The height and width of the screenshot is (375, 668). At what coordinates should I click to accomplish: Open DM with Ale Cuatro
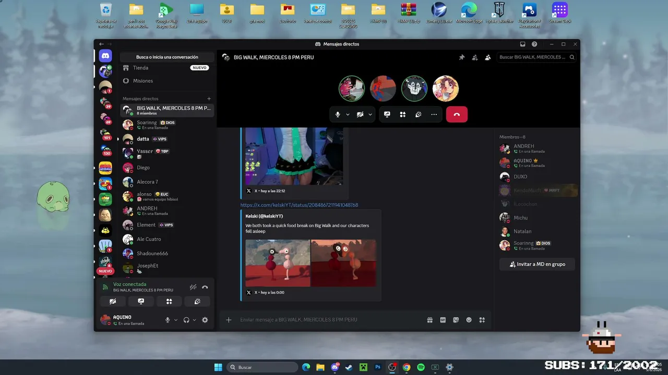[167, 239]
